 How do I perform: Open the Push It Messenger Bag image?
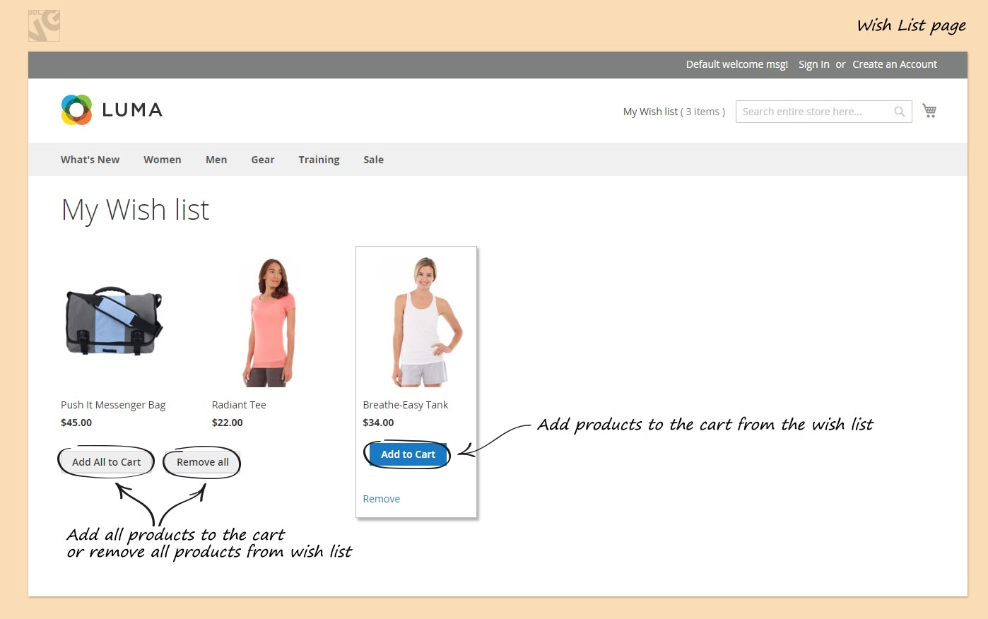[x=114, y=322]
